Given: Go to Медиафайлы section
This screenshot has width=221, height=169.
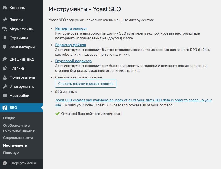Looking at the screenshot, I should point(21,29).
